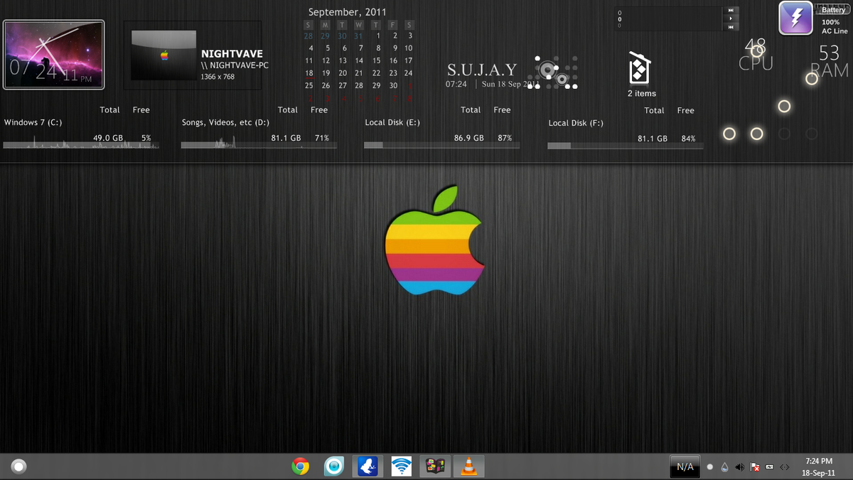Viewport: 853px width, 480px height.
Task: Click the Windows 7 (C:) usage bar
Action: click(x=80, y=145)
